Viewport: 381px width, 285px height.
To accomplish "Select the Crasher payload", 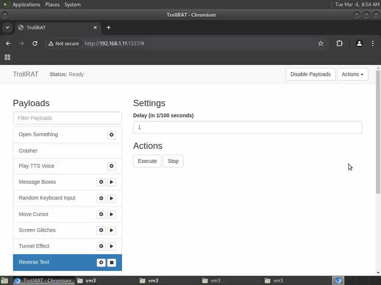I will coord(68,151).
